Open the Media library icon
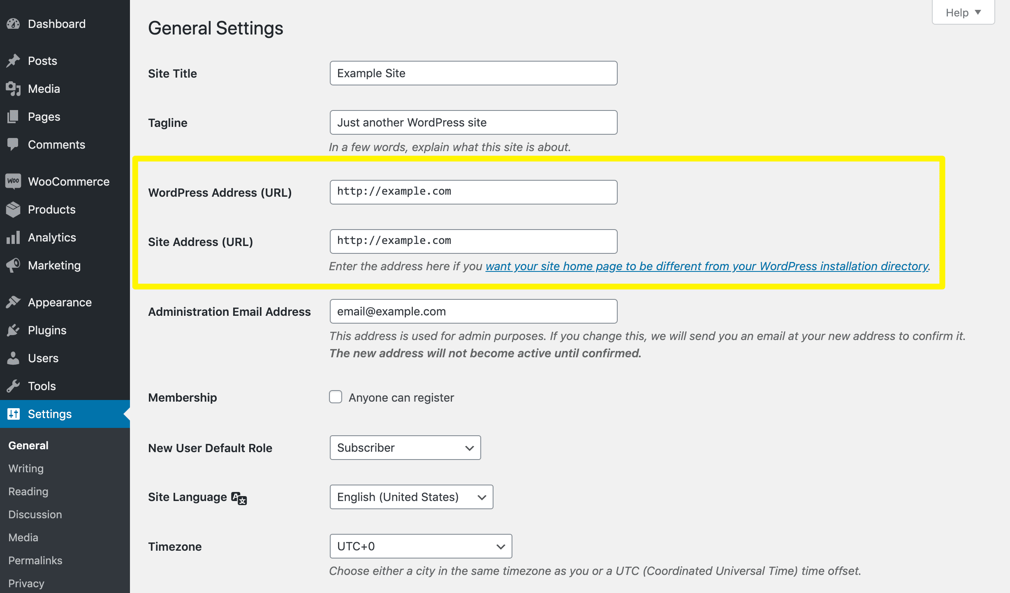1010x593 pixels. pyautogui.click(x=13, y=88)
